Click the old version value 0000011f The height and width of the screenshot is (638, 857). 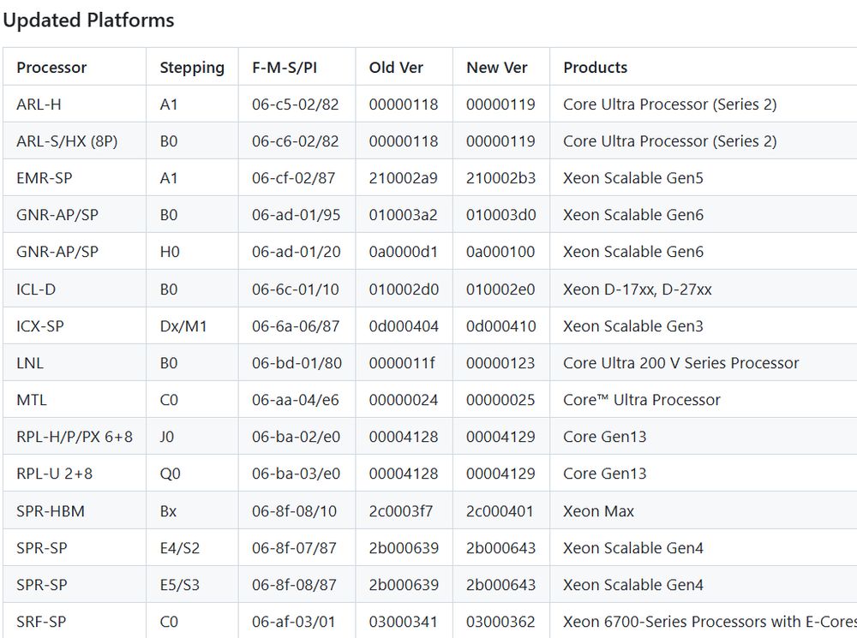point(402,363)
